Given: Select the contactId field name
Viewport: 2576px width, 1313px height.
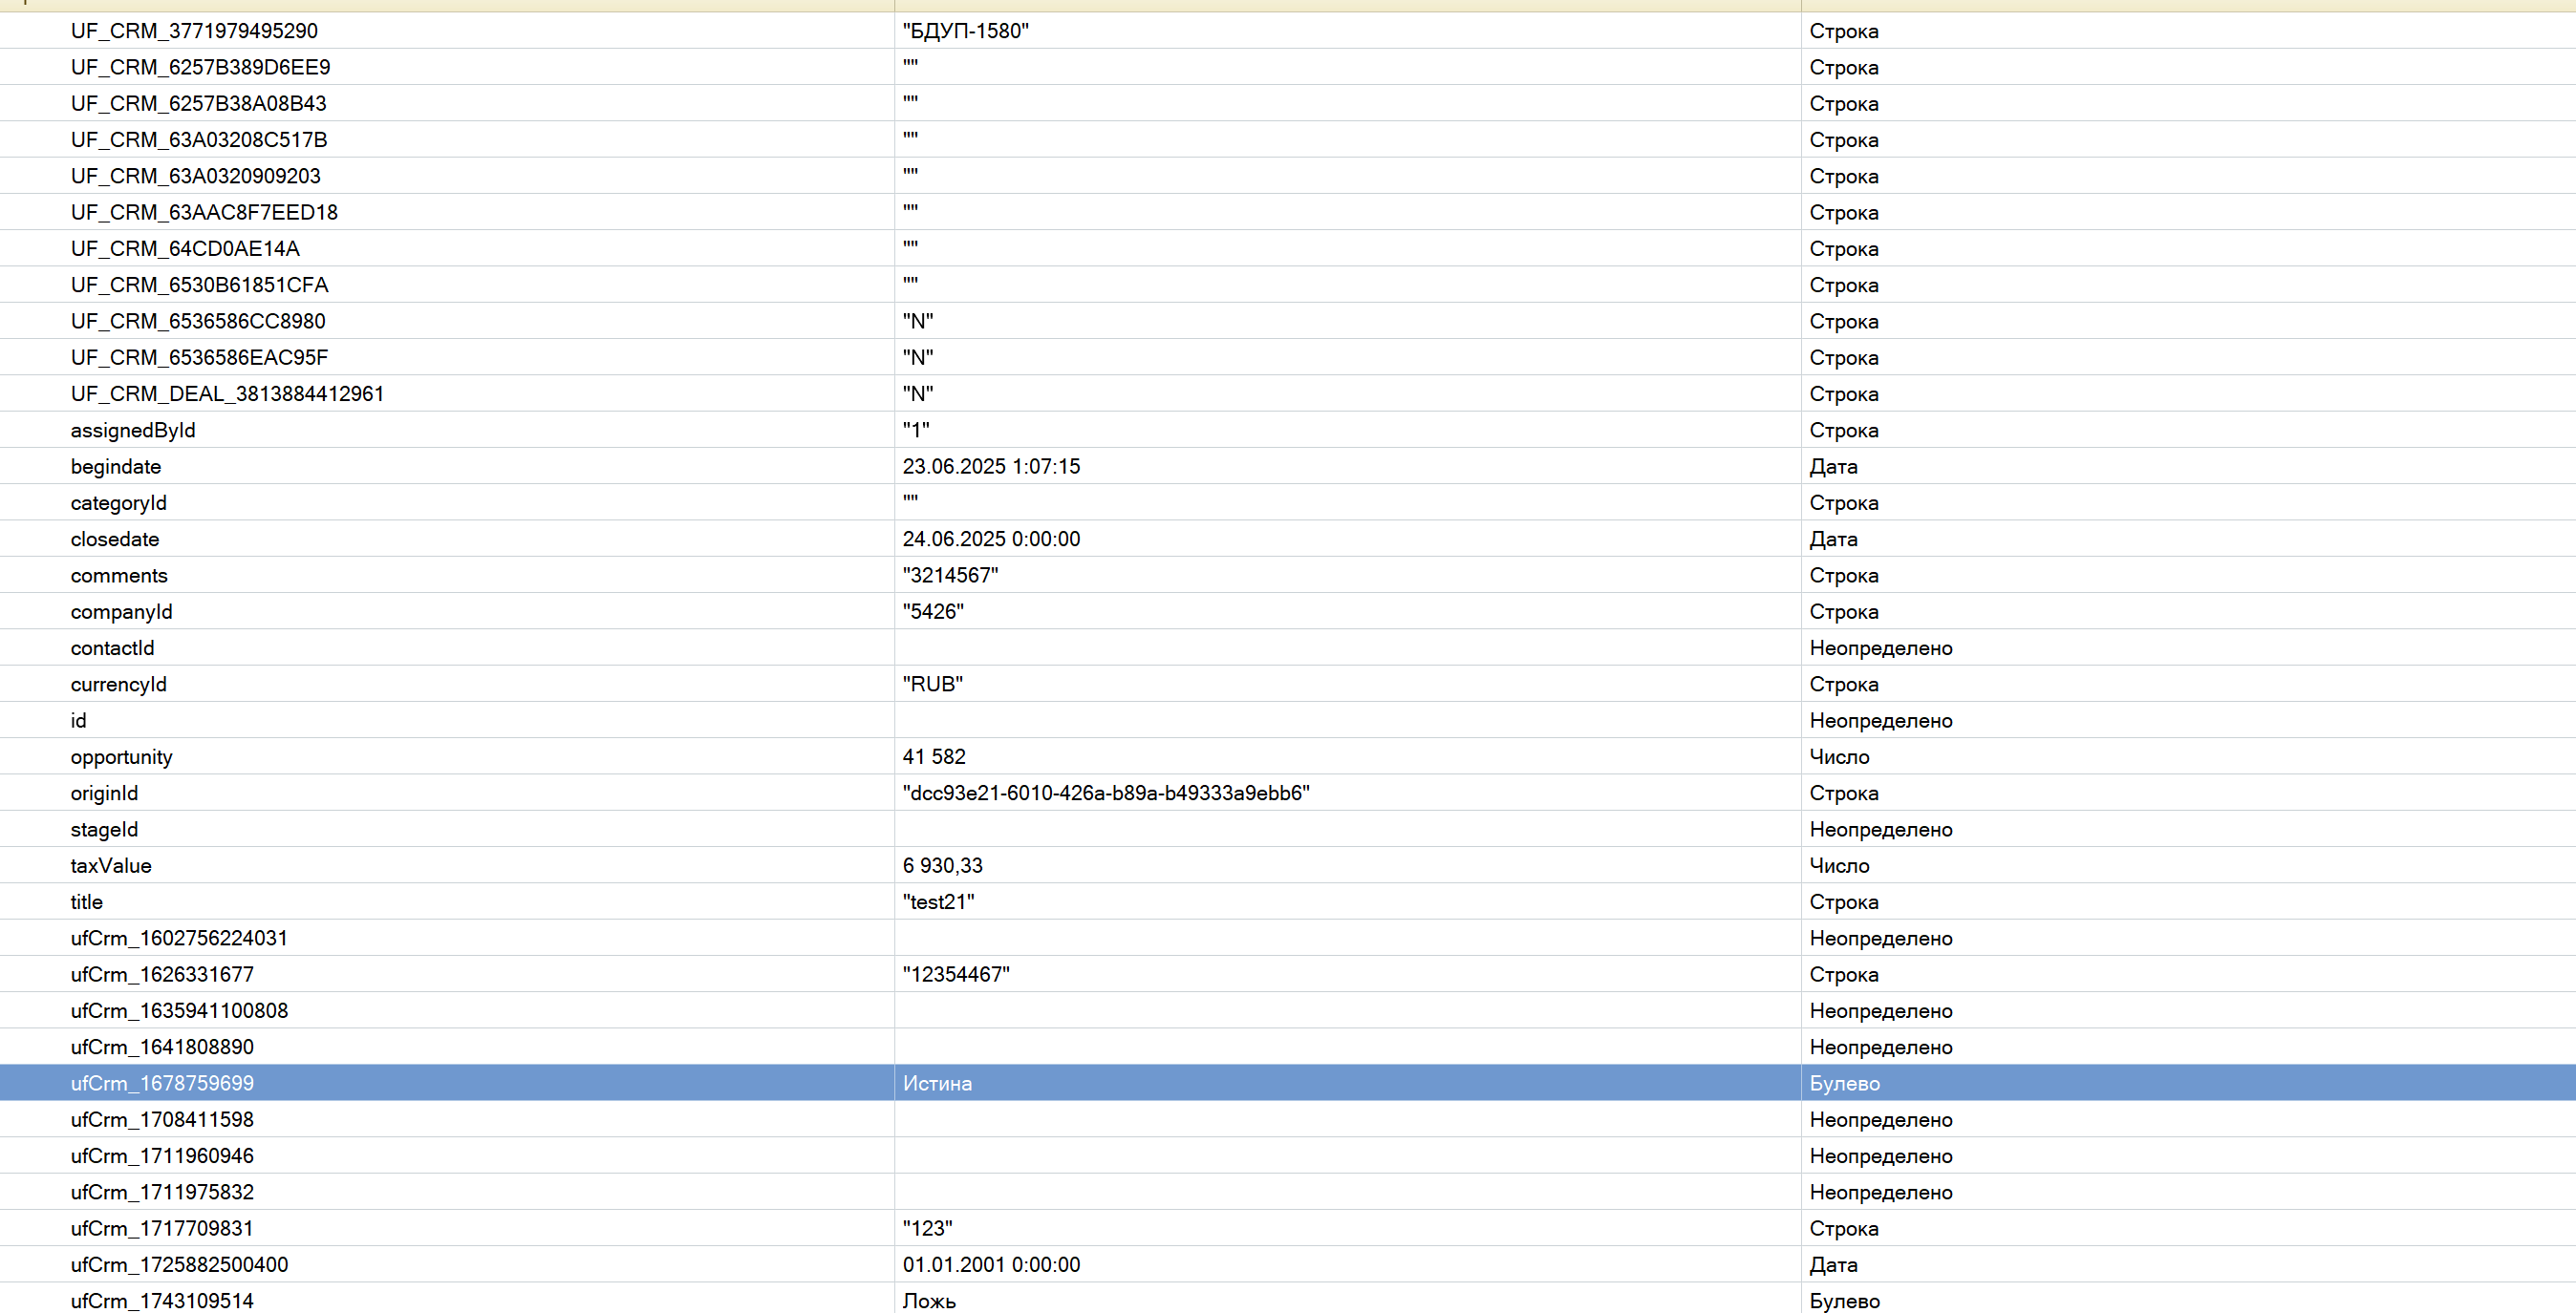Looking at the screenshot, I should tap(113, 648).
